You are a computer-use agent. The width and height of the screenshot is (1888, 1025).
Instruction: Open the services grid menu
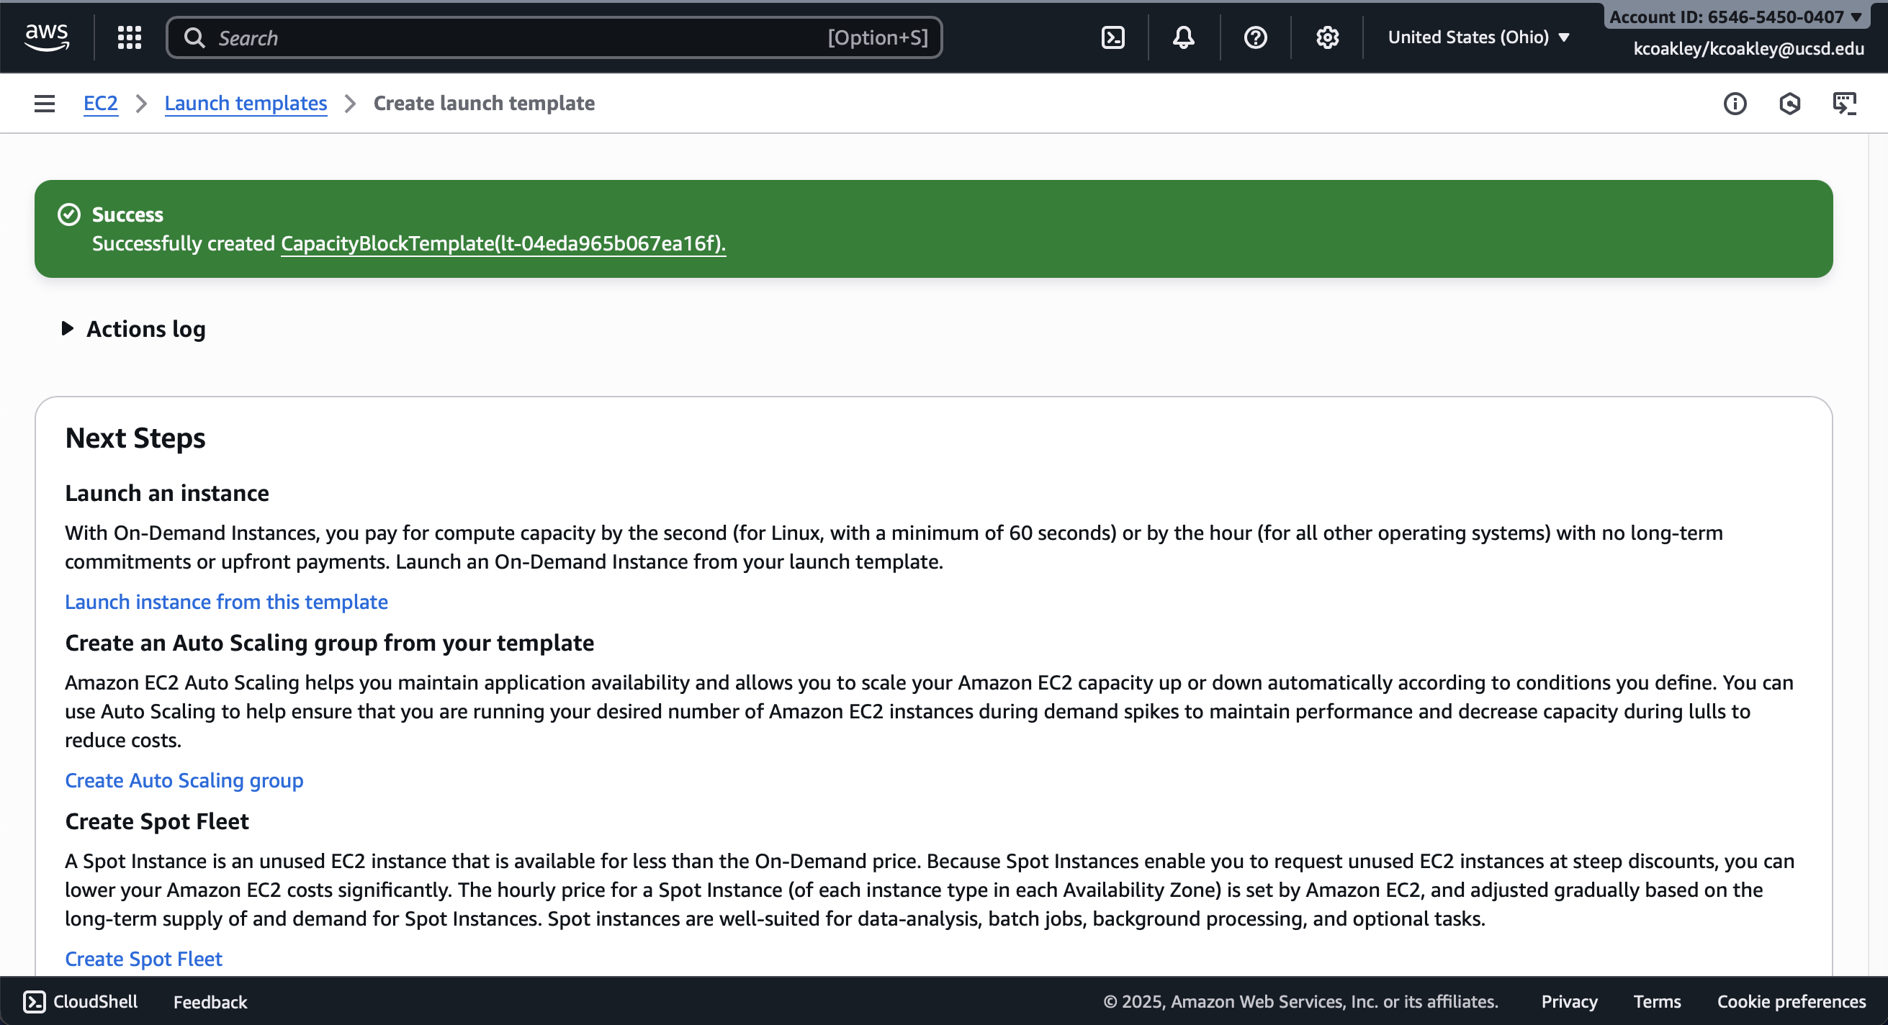pos(129,37)
